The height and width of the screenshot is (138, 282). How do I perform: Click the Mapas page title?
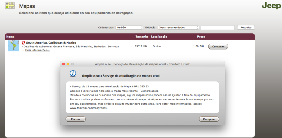tap(27, 6)
